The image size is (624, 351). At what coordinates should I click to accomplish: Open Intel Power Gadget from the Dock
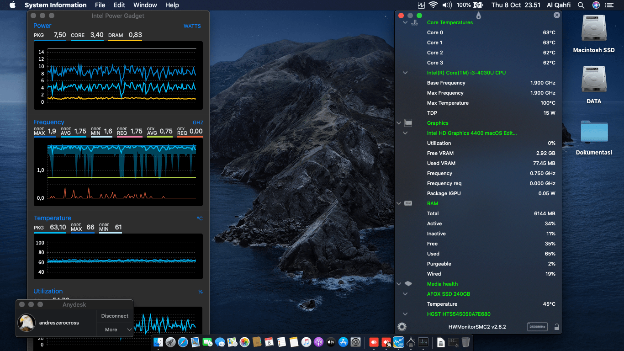pyautogui.click(x=398, y=342)
